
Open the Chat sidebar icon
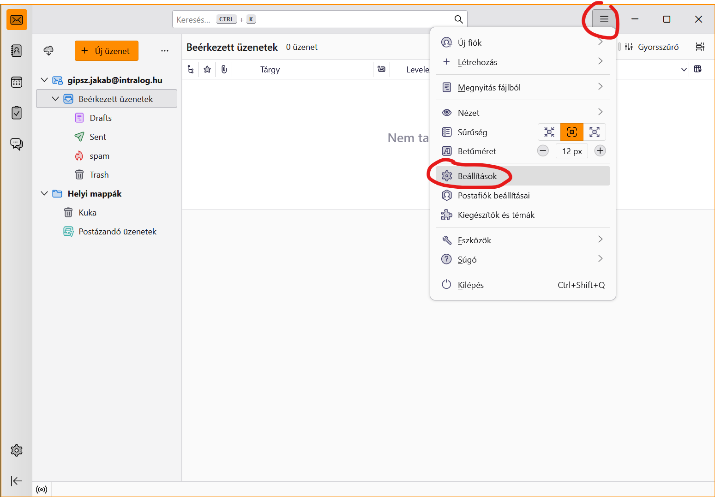(17, 144)
